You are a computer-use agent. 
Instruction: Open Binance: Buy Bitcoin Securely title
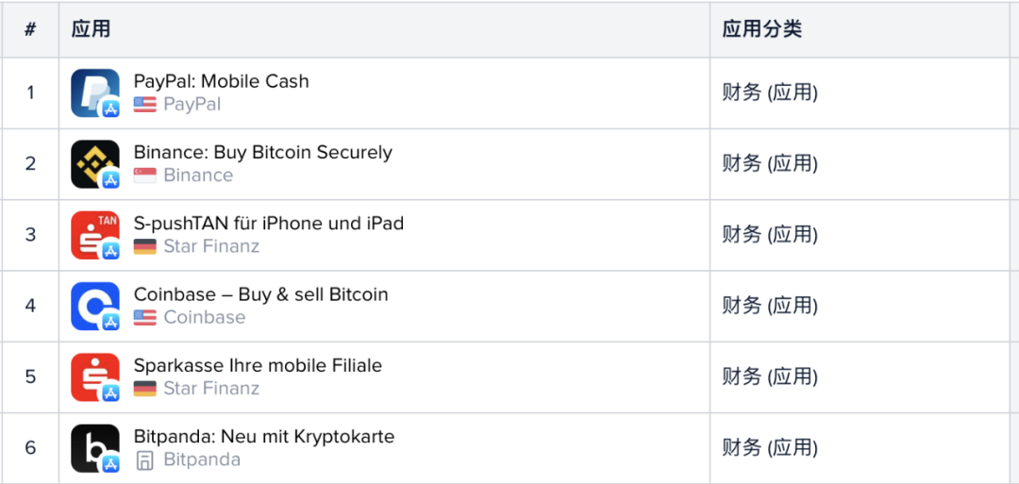click(x=263, y=152)
